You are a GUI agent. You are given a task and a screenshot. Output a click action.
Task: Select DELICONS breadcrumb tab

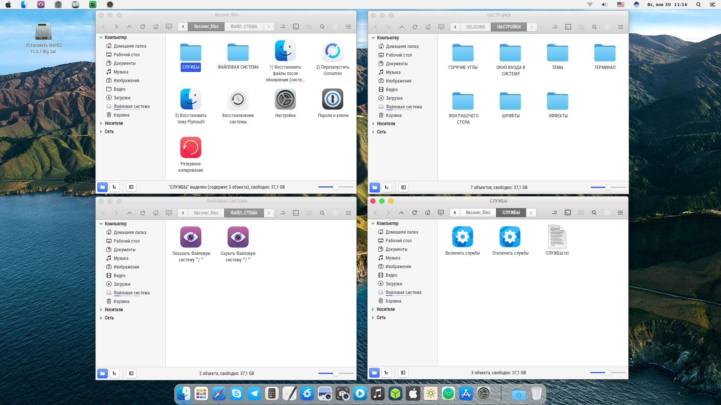tap(475, 27)
